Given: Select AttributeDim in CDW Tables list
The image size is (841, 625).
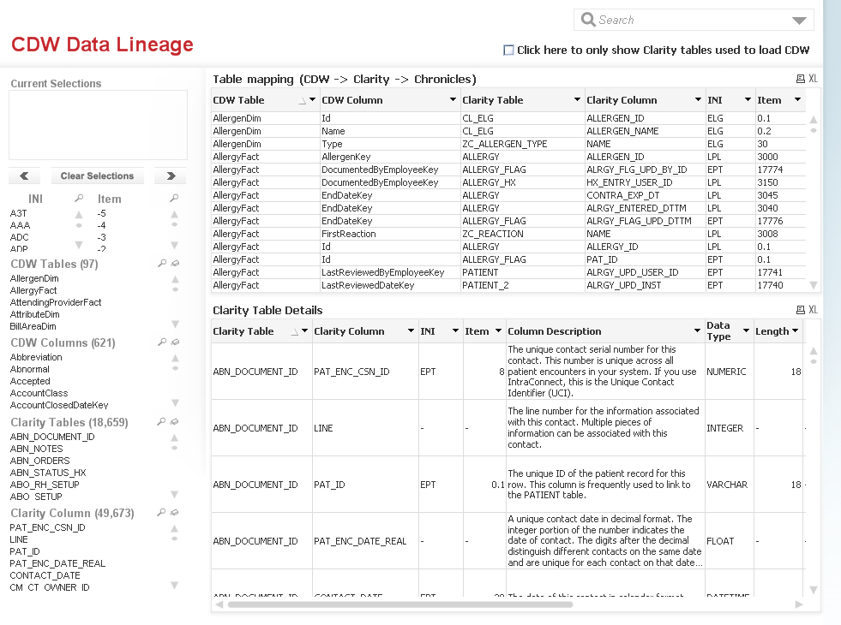Looking at the screenshot, I should coord(35,314).
